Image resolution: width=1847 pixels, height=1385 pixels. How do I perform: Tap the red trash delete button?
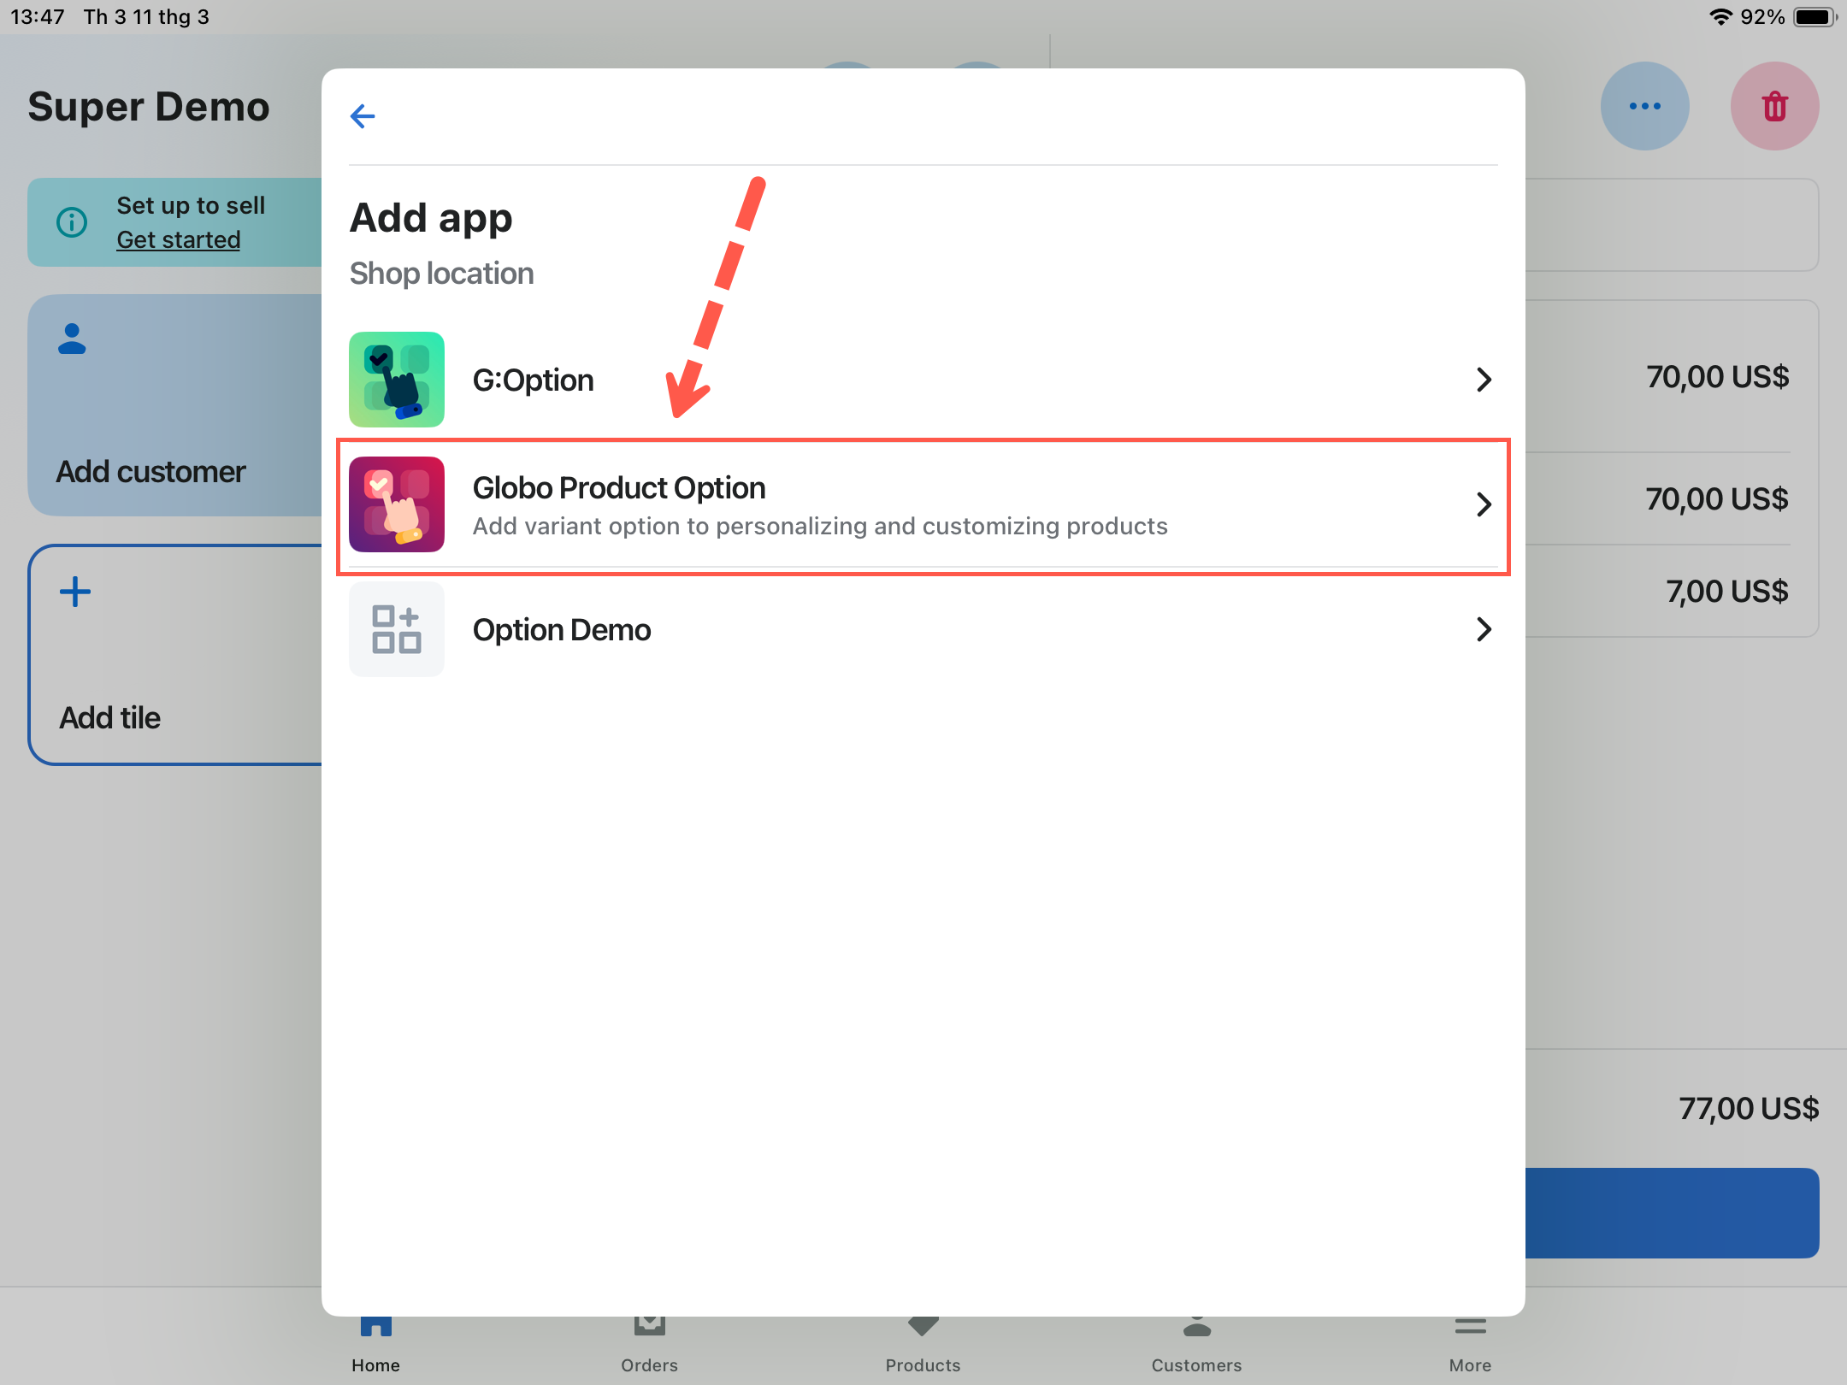[x=1775, y=106]
